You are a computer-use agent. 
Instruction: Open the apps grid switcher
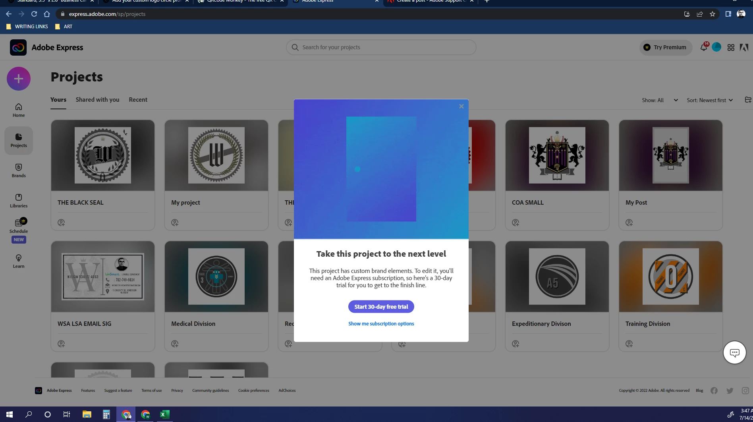click(x=731, y=47)
